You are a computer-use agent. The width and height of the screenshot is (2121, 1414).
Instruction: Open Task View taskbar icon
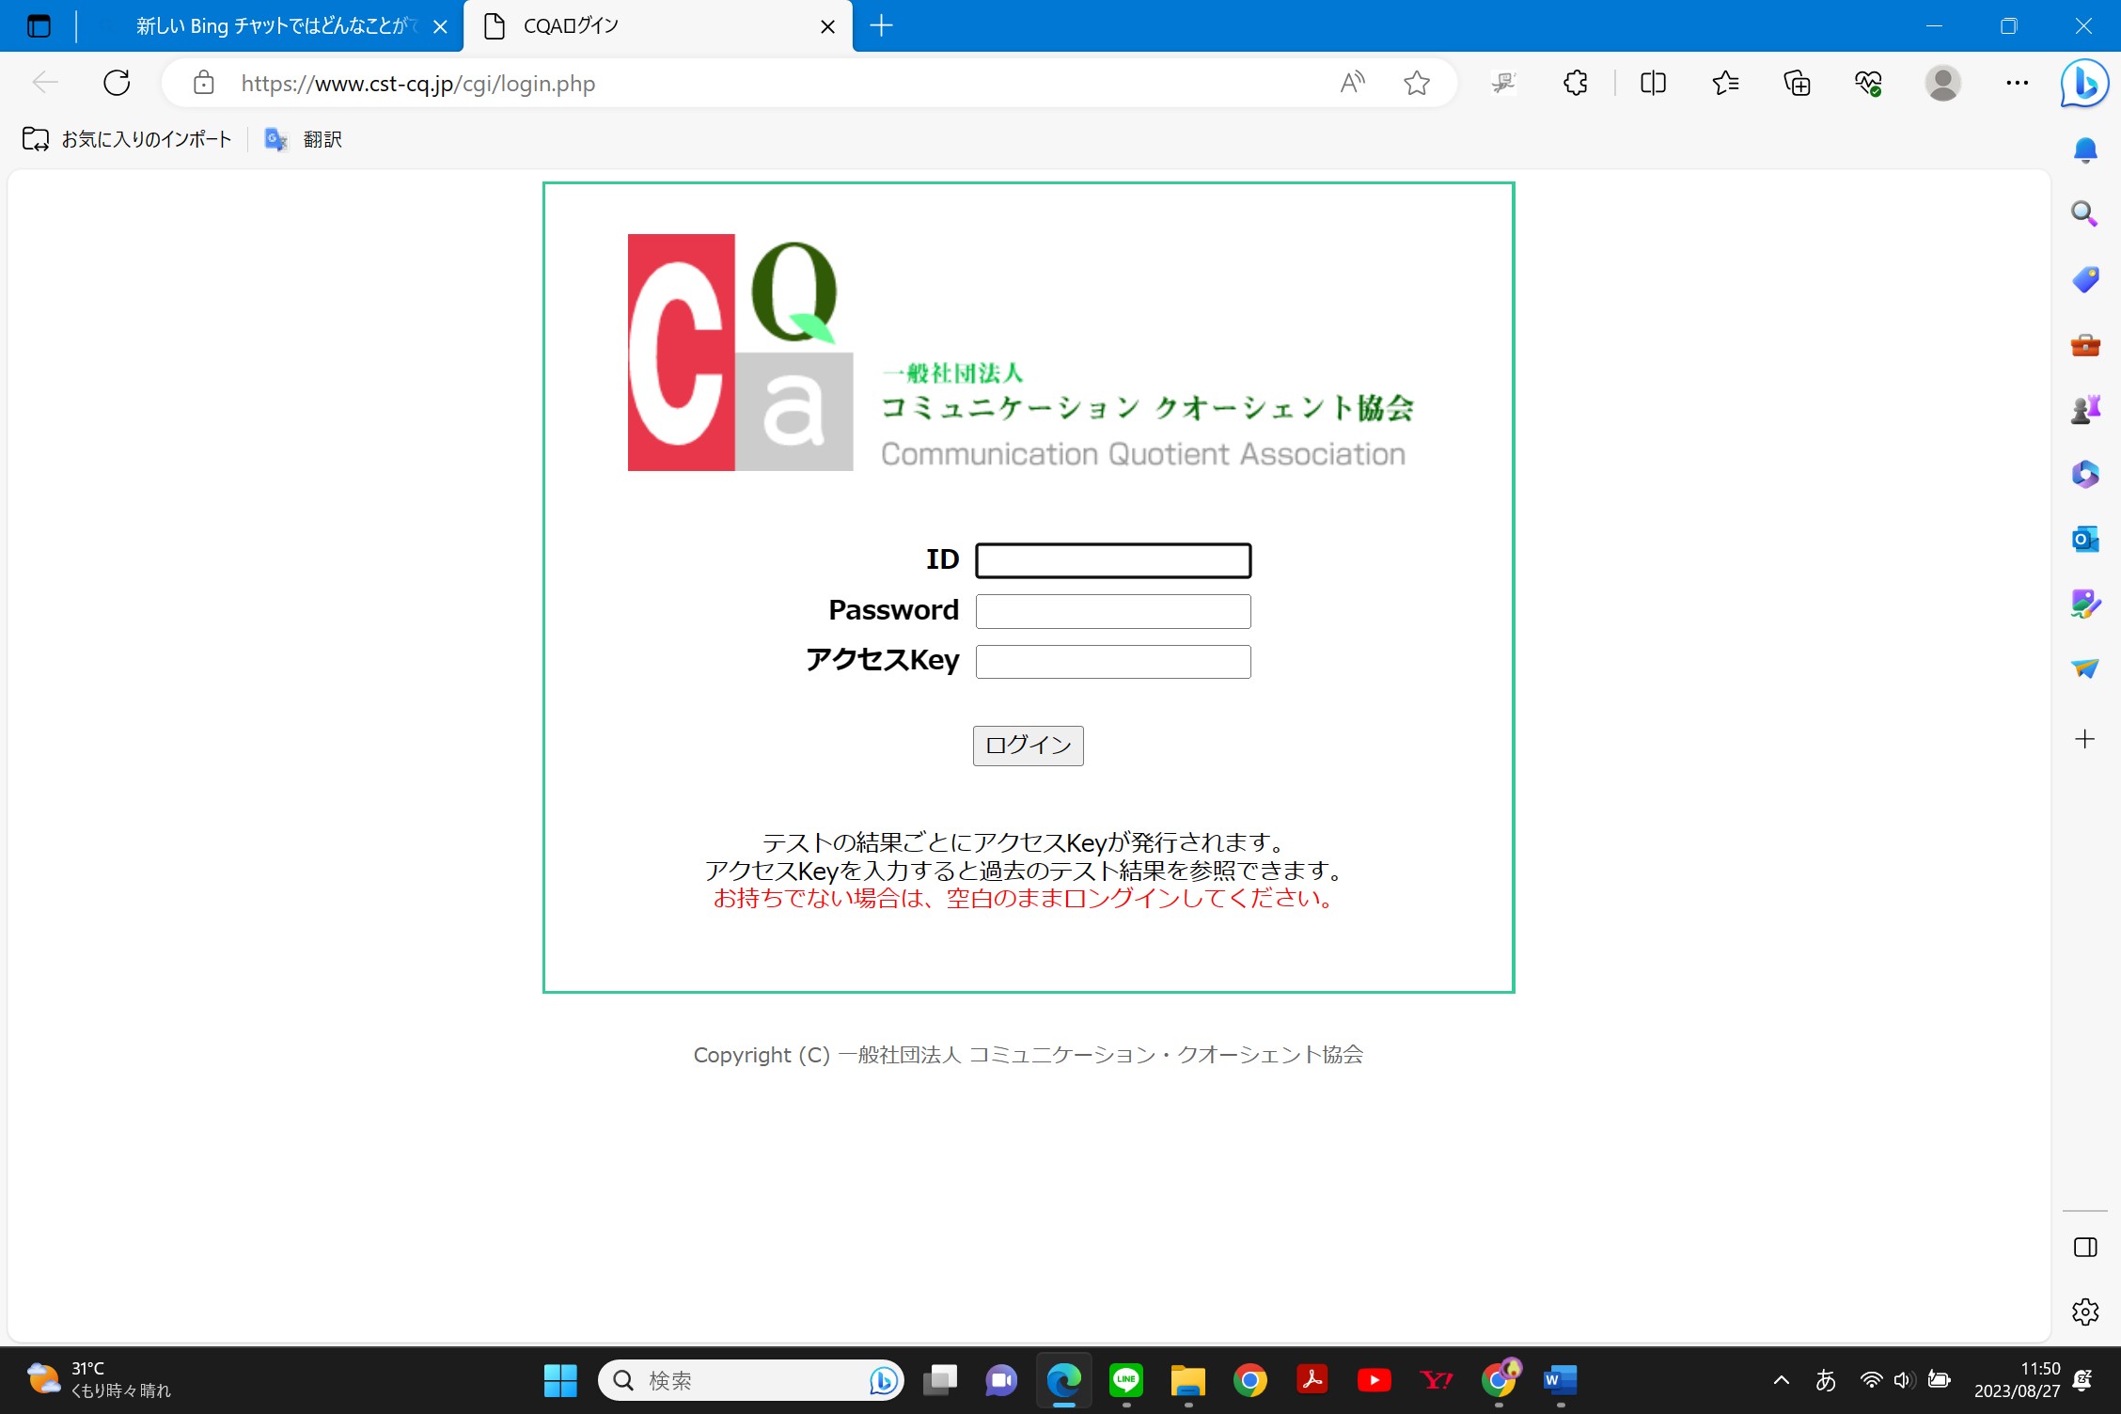[939, 1380]
